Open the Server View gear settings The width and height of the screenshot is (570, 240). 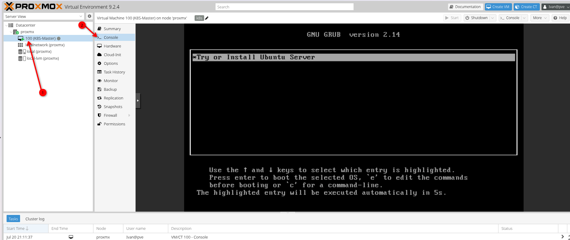point(89,16)
